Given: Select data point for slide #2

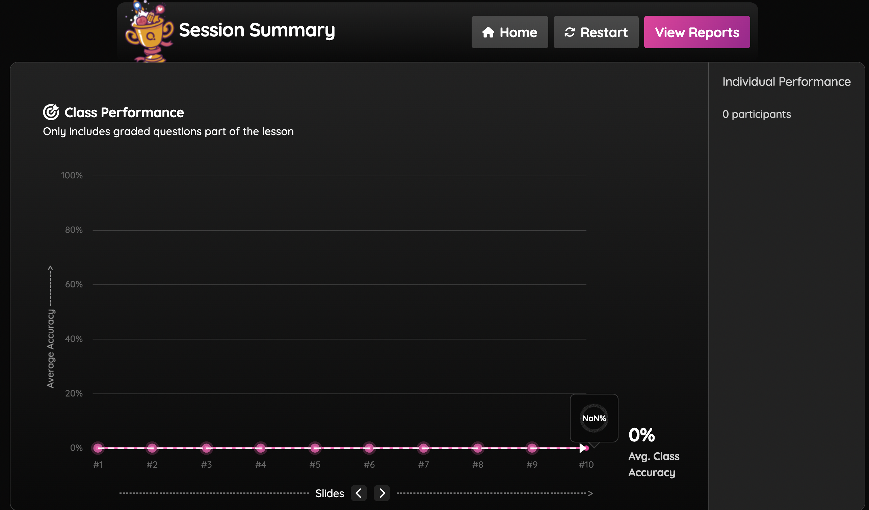Looking at the screenshot, I should point(152,448).
